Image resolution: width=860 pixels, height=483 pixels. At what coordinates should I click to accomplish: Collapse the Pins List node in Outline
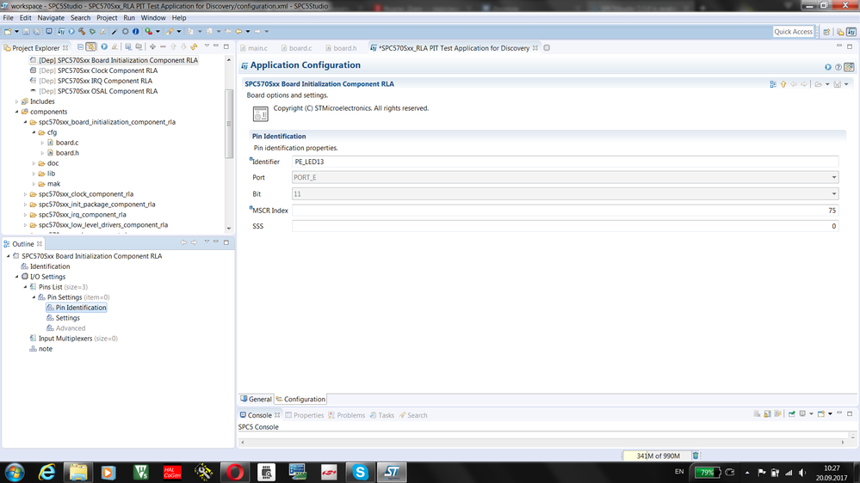[25, 287]
